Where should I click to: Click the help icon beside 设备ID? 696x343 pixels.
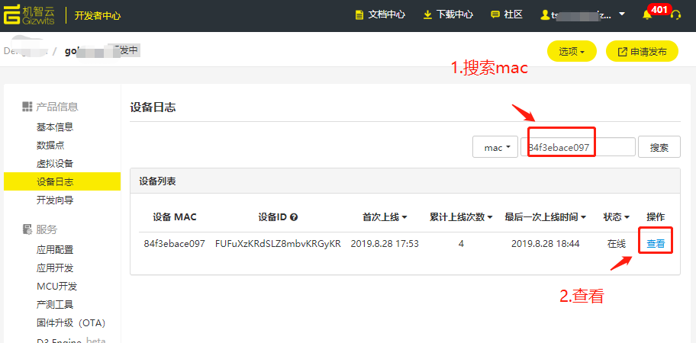click(294, 217)
